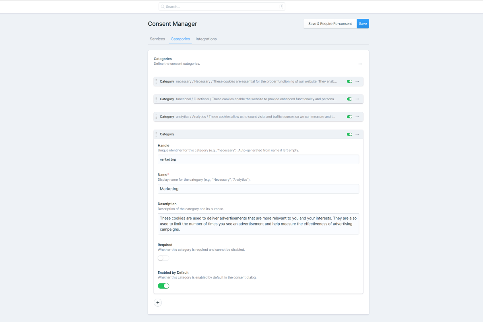Click the plus icon to add a category

[x=158, y=302]
